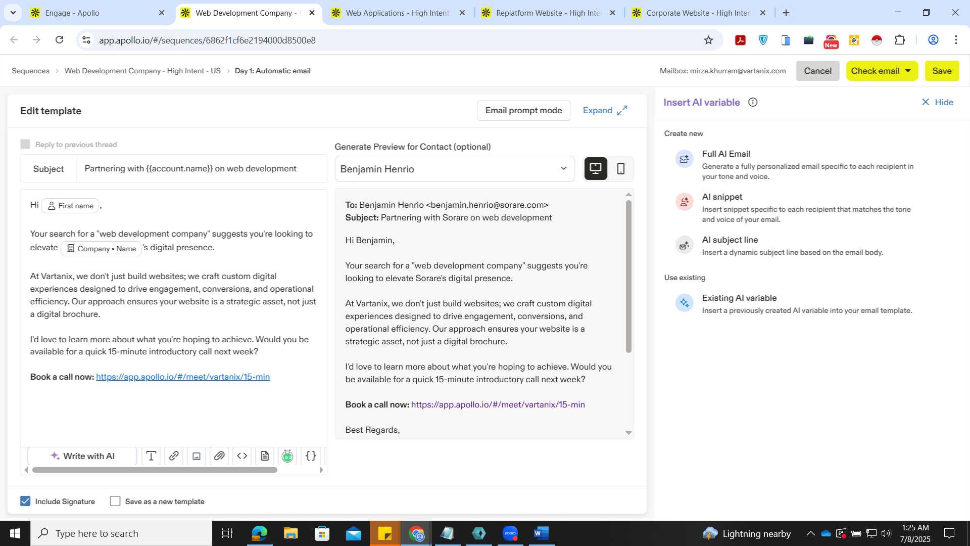Insert a snippet using the document icon
Screen dimensions: 970x546
pos(265,456)
